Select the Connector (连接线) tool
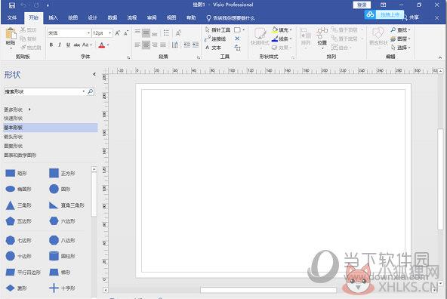The width and height of the screenshot is (447, 299). tap(215, 39)
